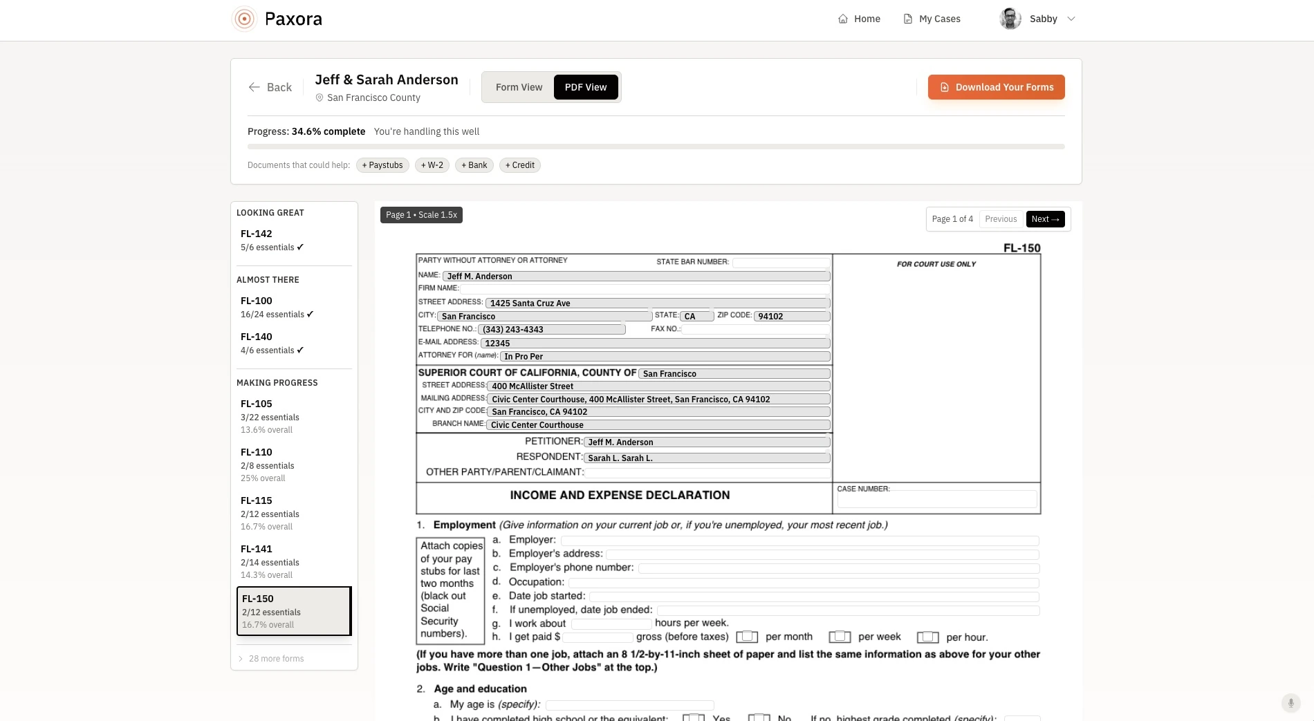Expand the 28 more forms list
Image resolution: width=1314 pixels, height=721 pixels.
pyautogui.click(x=271, y=659)
